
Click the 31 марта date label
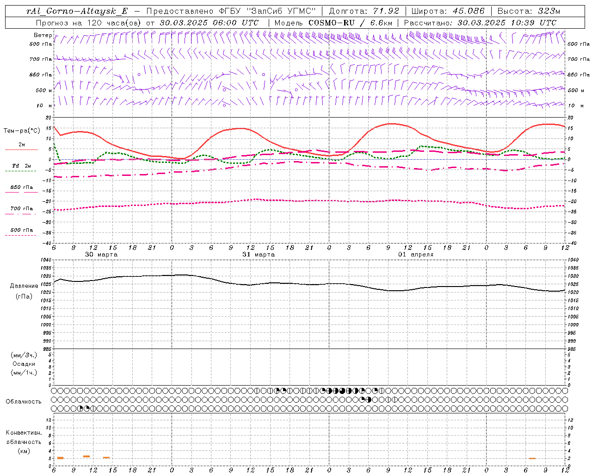click(x=259, y=255)
